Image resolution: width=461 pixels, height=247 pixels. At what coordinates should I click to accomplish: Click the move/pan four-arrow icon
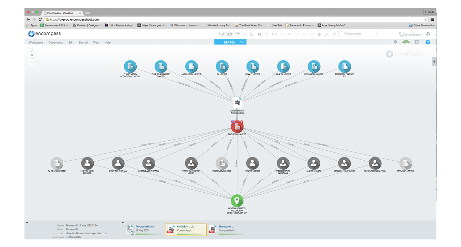pos(319,34)
